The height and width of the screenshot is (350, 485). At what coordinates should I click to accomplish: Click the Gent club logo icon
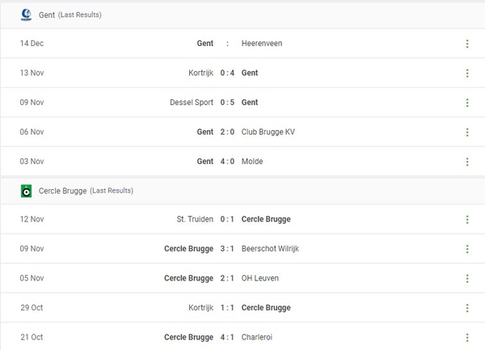(26, 15)
